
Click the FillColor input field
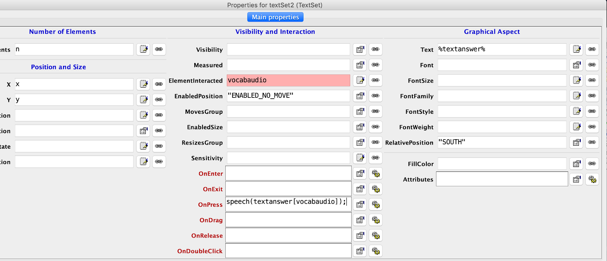[x=502, y=164]
